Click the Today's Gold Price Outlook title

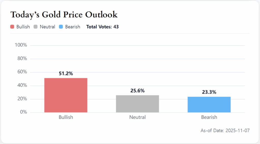point(64,15)
